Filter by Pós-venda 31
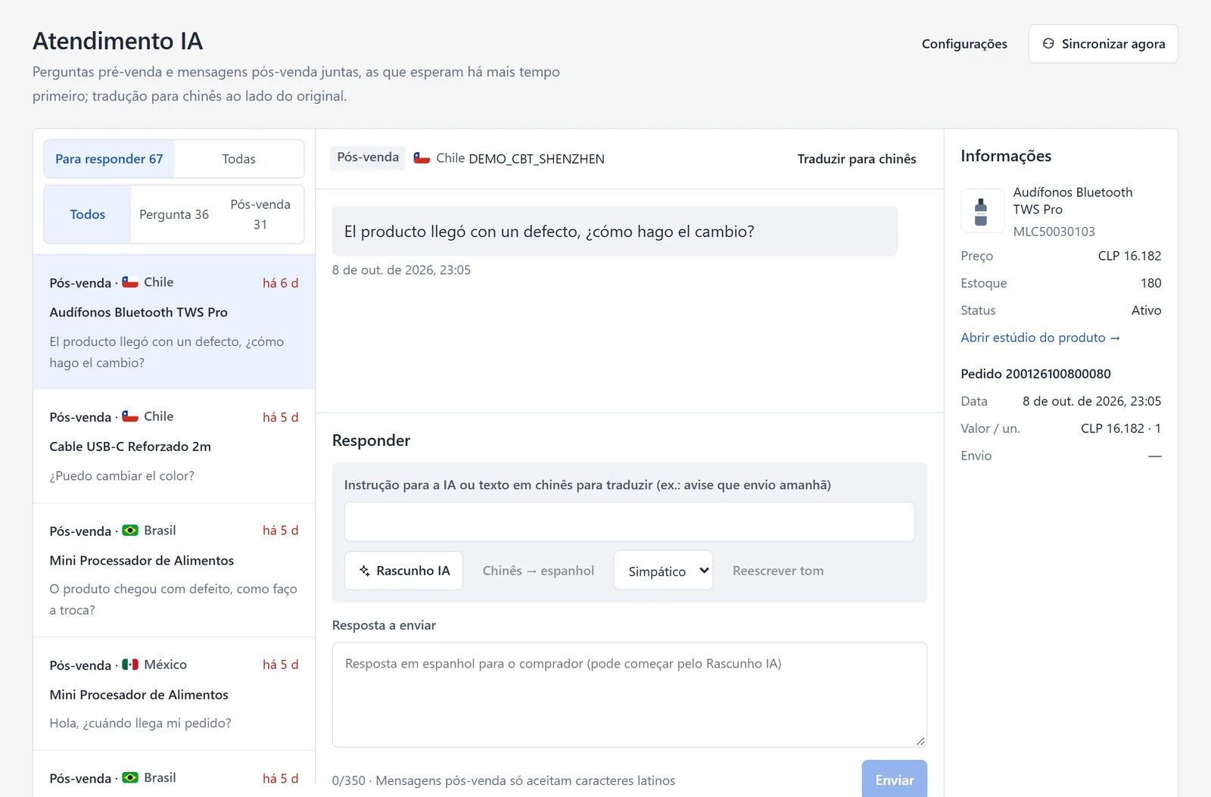1211x797 pixels. (x=260, y=214)
